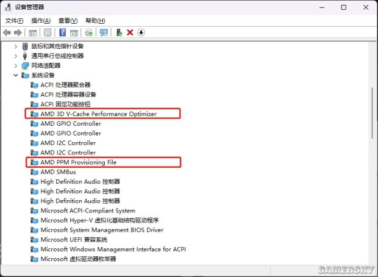Click the network icon beside 网络适配器
This screenshot has height=277, width=378.
tap(25, 66)
